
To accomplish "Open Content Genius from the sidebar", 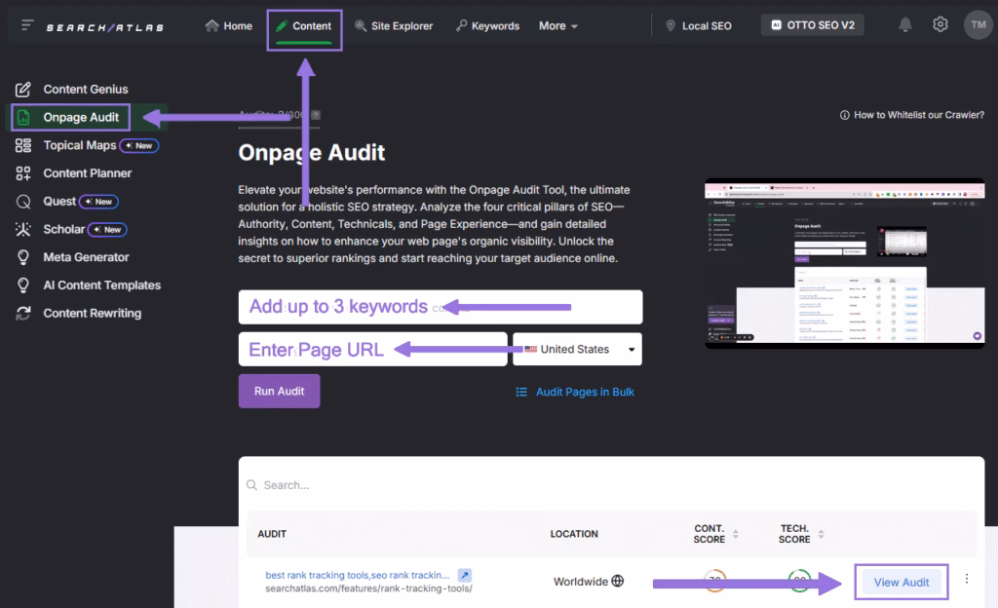I will click(85, 90).
